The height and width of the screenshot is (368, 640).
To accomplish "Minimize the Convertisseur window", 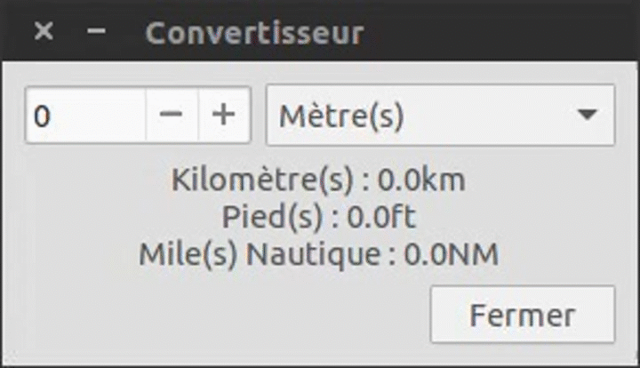I will point(97,32).
